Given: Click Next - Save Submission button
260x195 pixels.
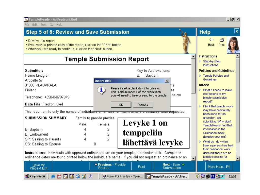Looking at the screenshot, I should click(x=174, y=166).
